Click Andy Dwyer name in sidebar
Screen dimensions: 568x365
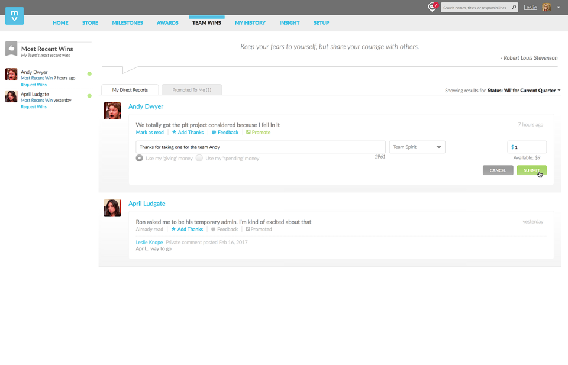click(34, 72)
